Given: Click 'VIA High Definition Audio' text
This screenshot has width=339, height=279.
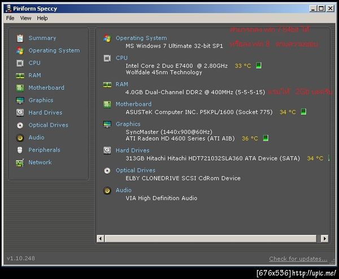Looking at the screenshot, I should (161, 198).
